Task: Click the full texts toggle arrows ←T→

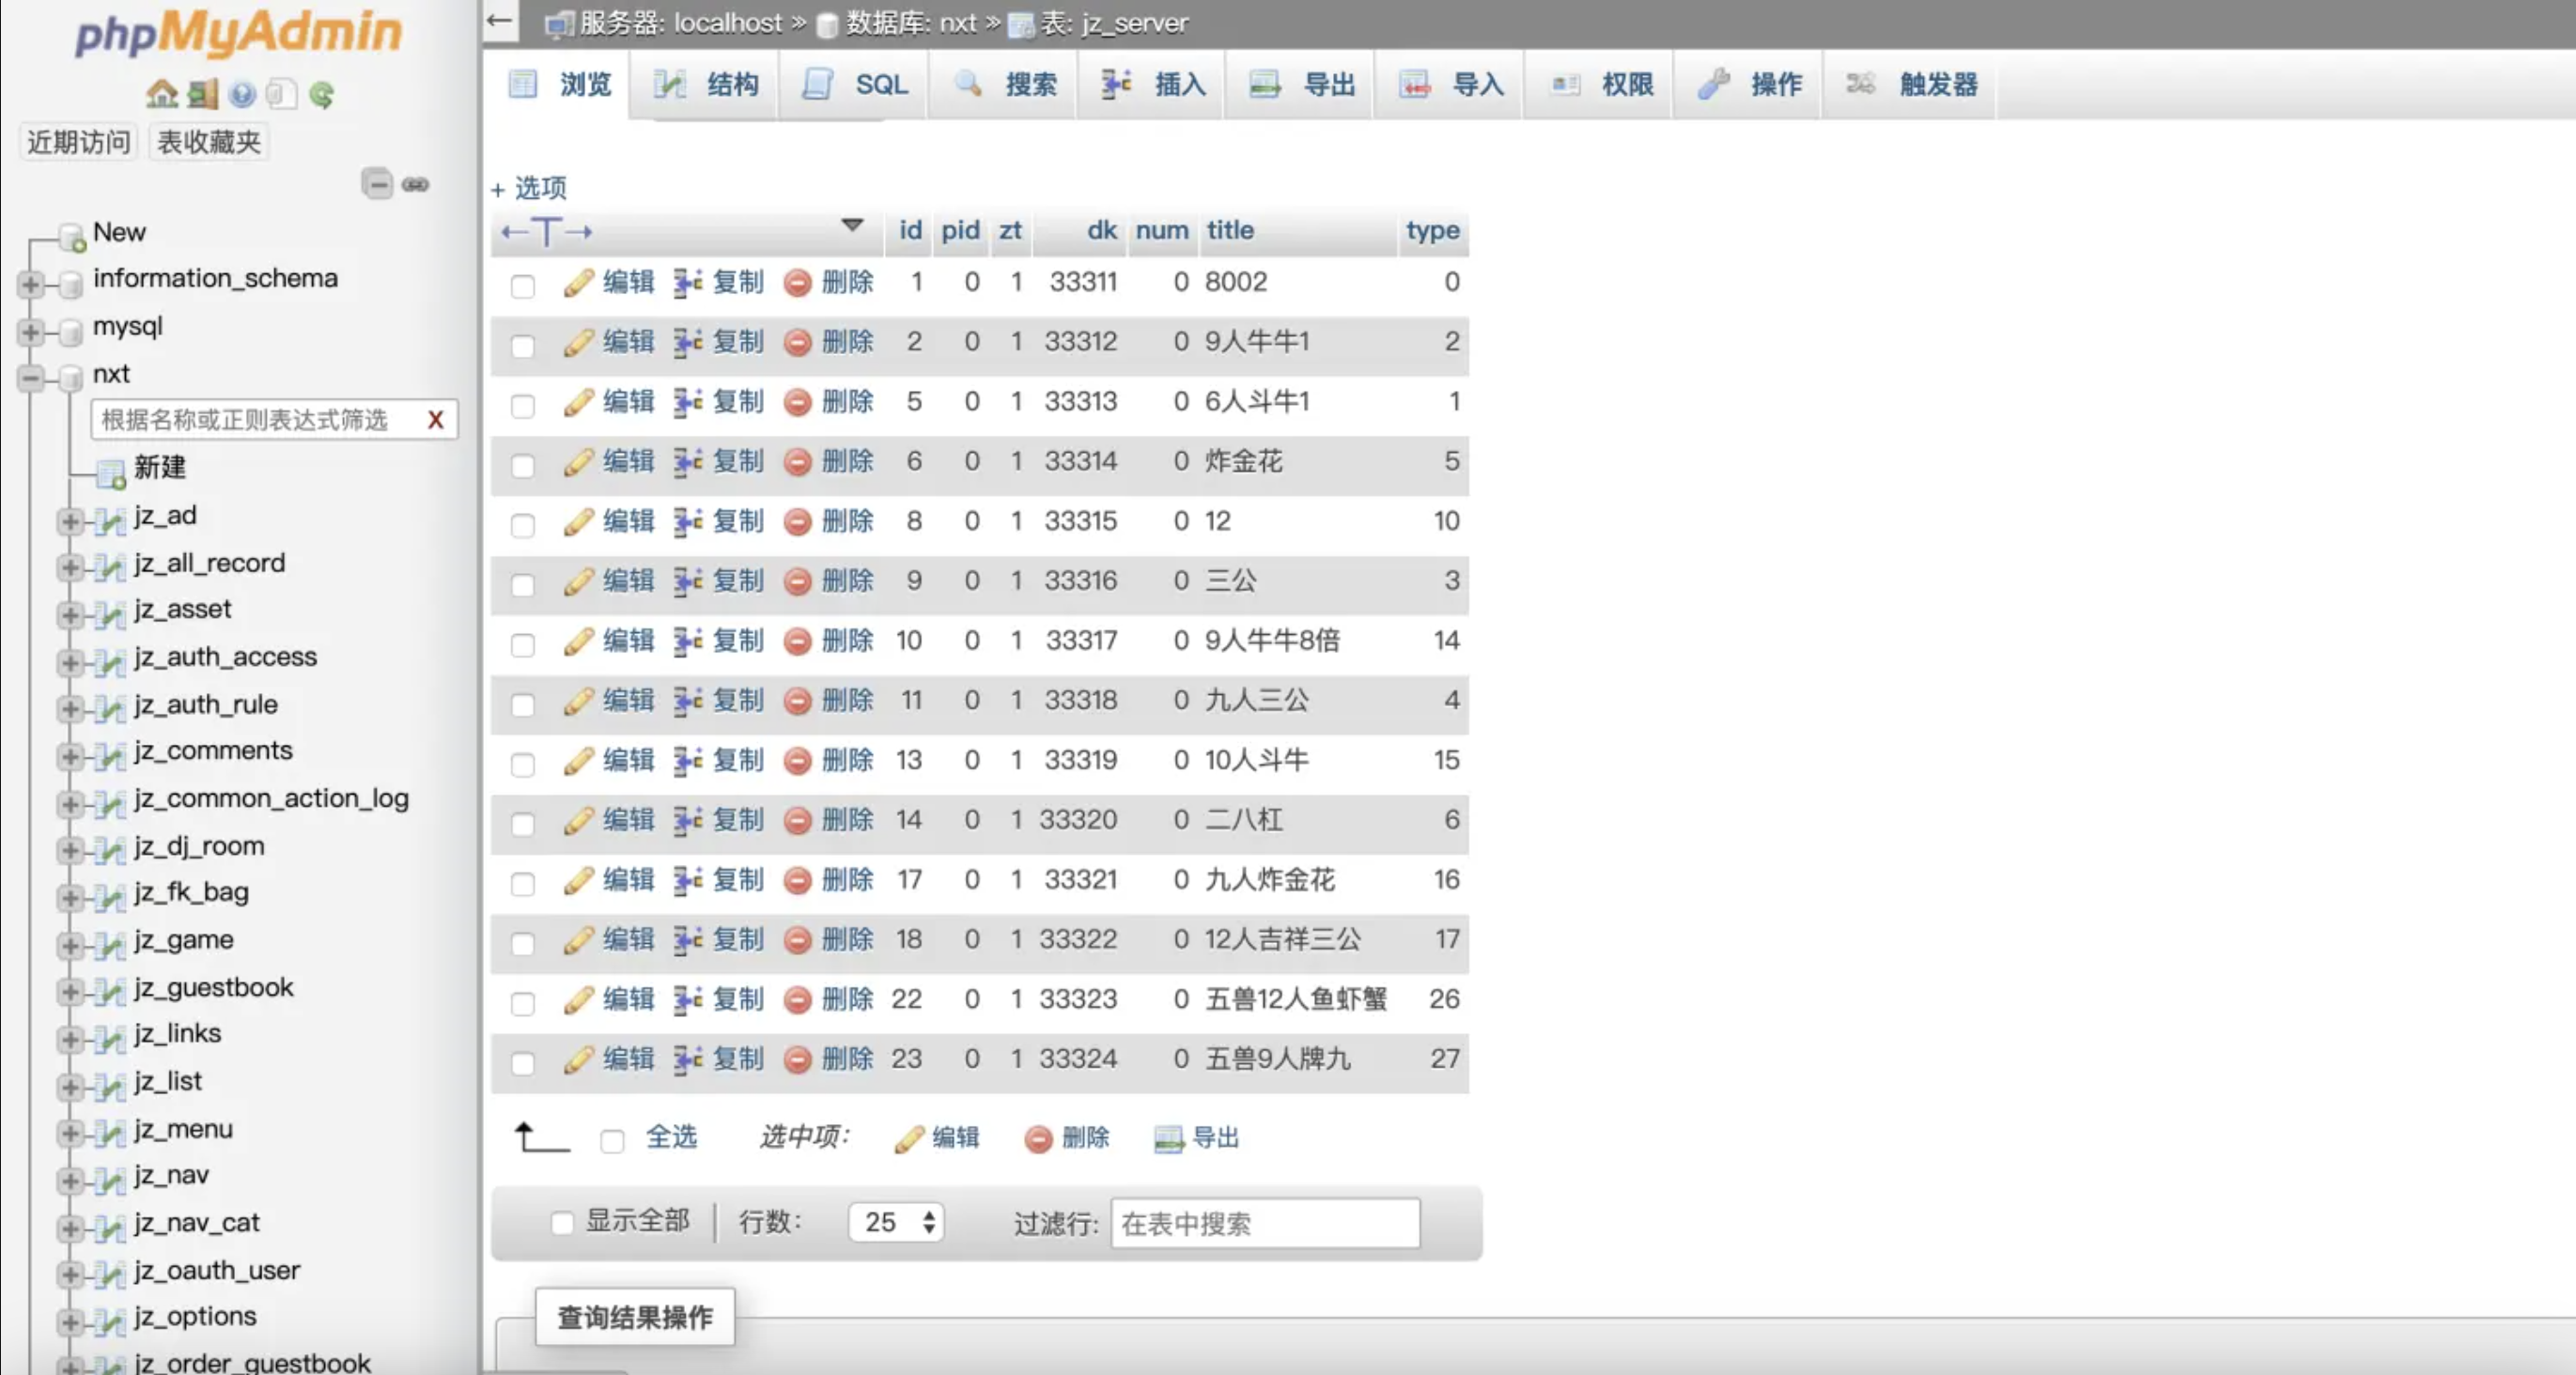Action: tap(546, 232)
